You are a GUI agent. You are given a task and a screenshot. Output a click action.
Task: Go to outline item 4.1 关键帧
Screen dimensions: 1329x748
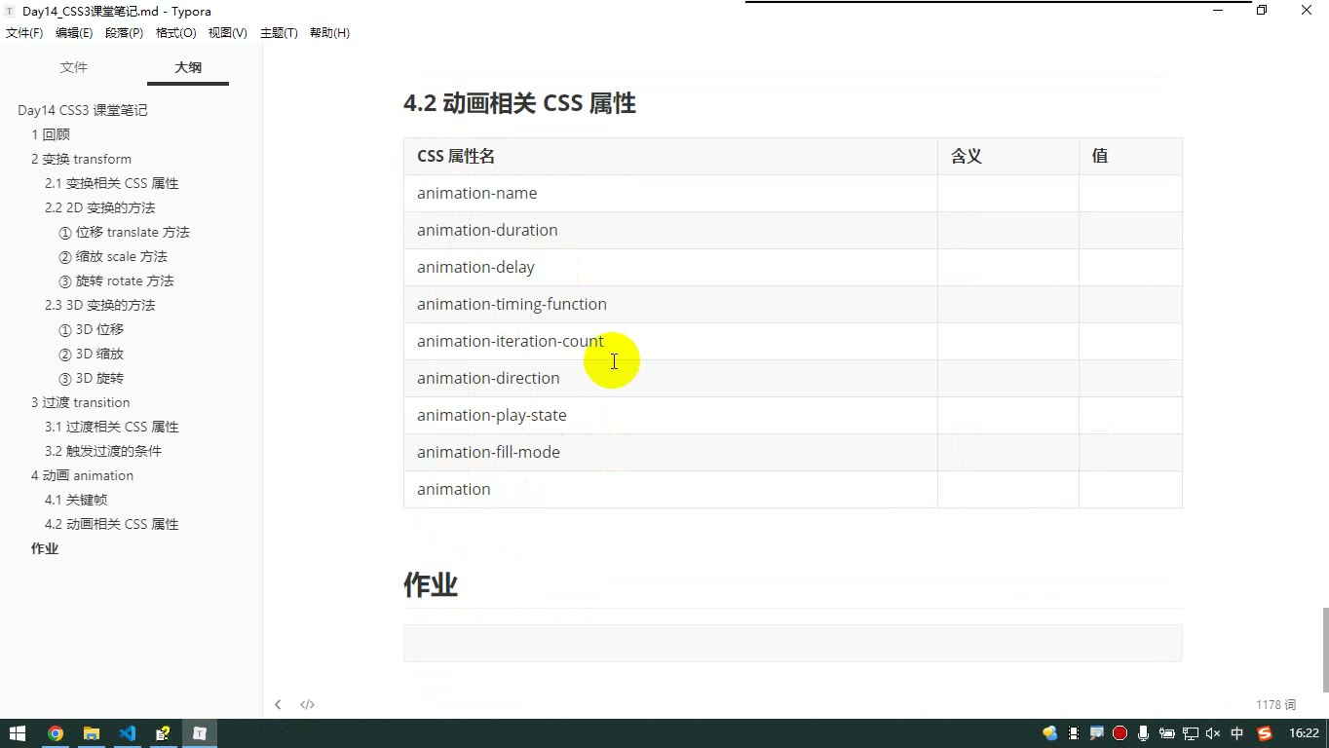tap(76, 500)
